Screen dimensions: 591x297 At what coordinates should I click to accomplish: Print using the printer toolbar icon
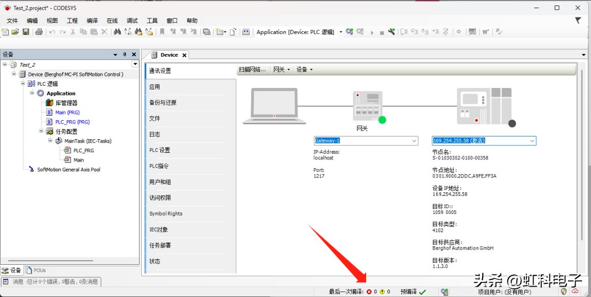pos(39,32)
